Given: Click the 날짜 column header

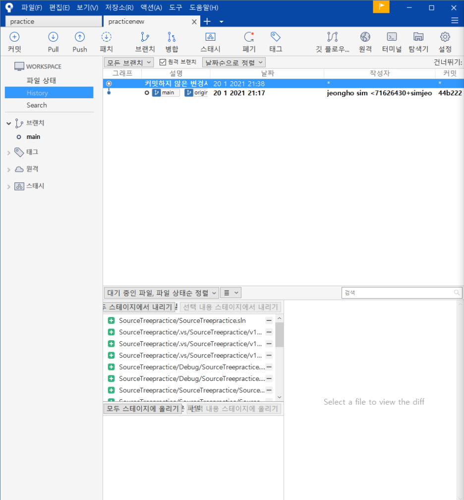Looking at the screenshot, I should click(x=267, y=73).
